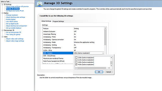
Task: Click the settings list vertical scrollbar thumb
Action: pyautogui.click(x=105, y=37)
